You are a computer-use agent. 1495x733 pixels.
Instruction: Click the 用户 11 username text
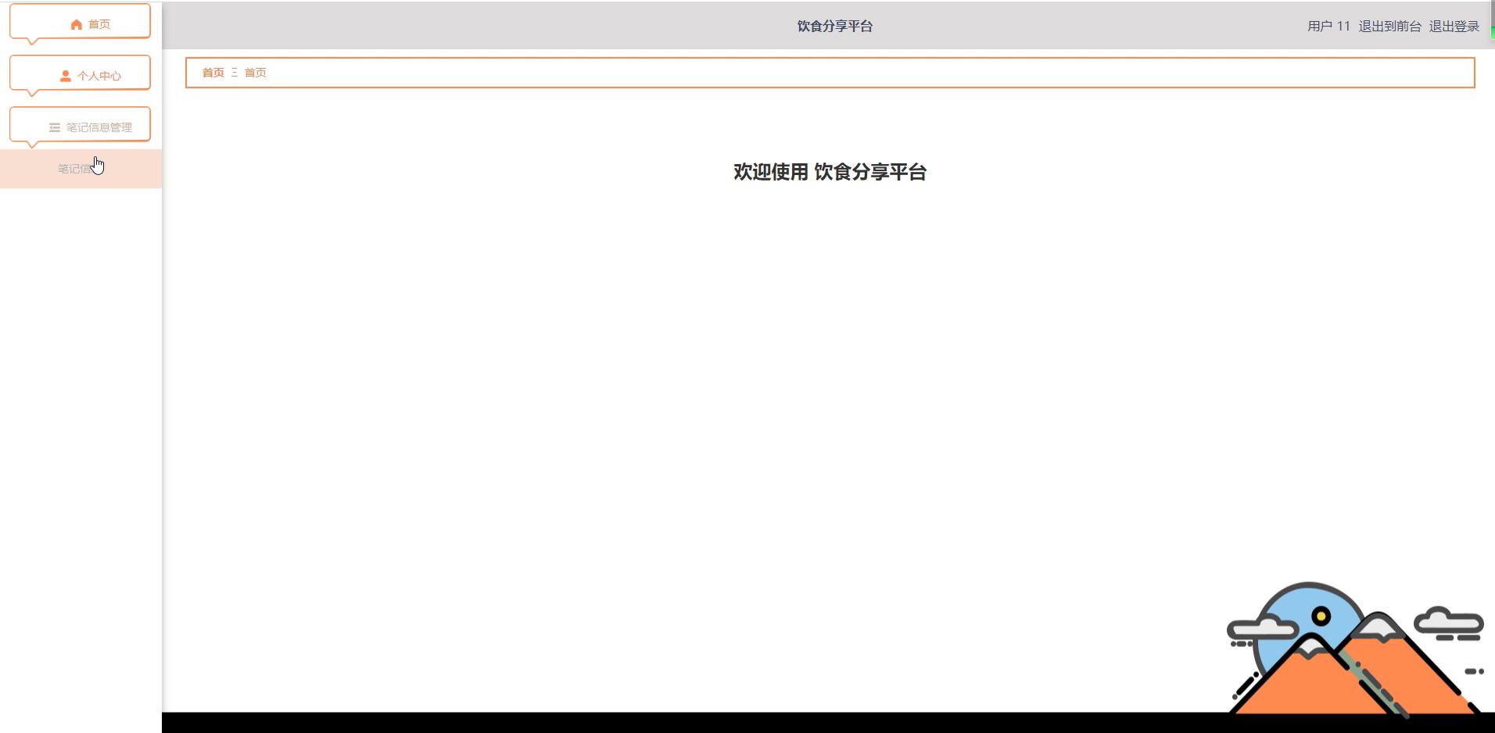1328,27
